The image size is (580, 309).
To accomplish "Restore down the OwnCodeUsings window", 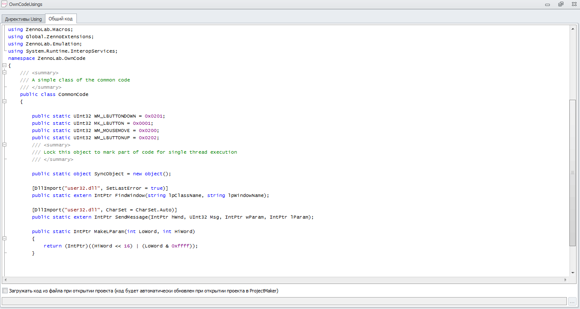I will tap(561, 4).
